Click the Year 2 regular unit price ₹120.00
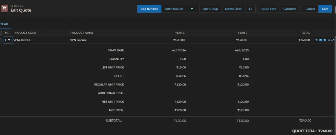The width and height of the screenshot is (336, 135). pyautogui.click(x=243, y=85)
